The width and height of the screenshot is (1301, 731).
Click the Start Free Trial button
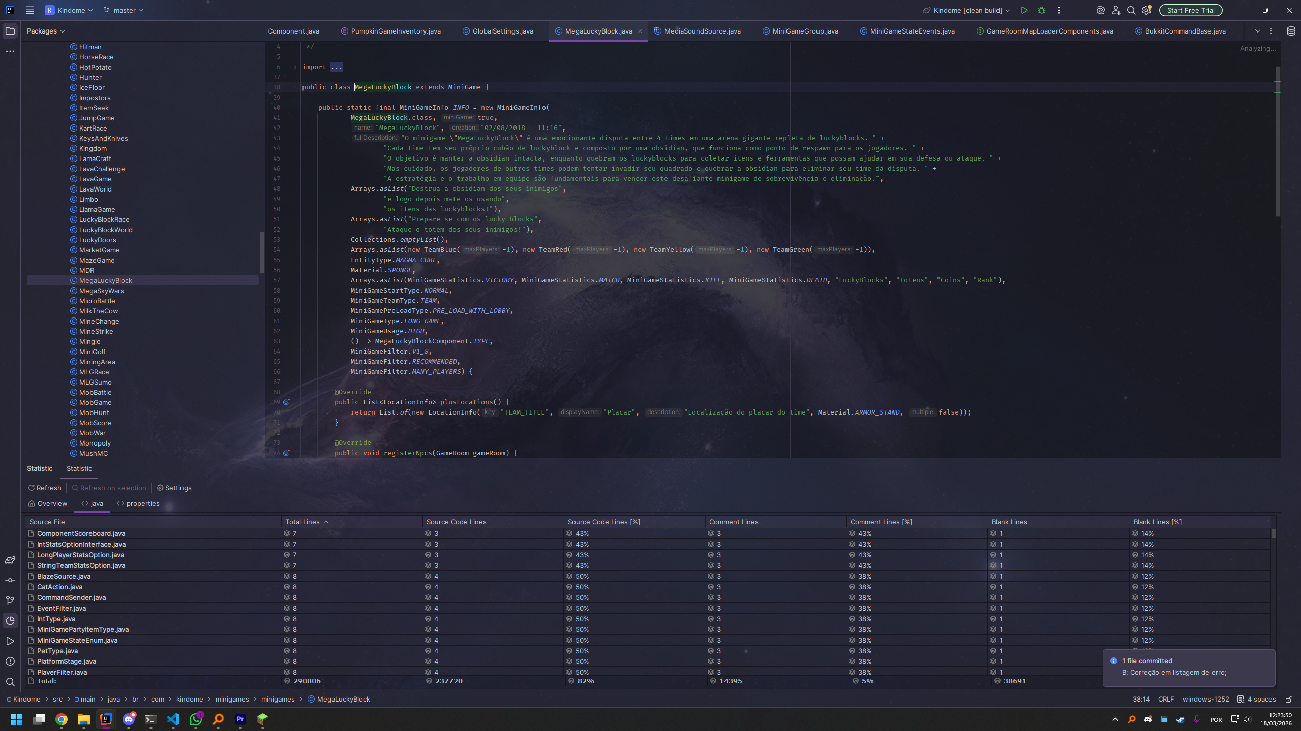click(1190, 10)
